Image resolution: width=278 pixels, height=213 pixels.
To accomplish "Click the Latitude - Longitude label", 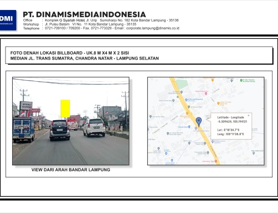I will pyautogui.click(x=231, y=117).
